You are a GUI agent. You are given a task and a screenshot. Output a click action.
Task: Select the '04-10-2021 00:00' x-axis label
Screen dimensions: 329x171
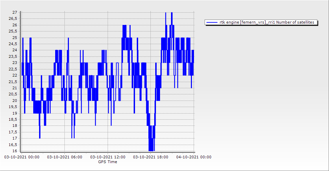tap(194, 157)
